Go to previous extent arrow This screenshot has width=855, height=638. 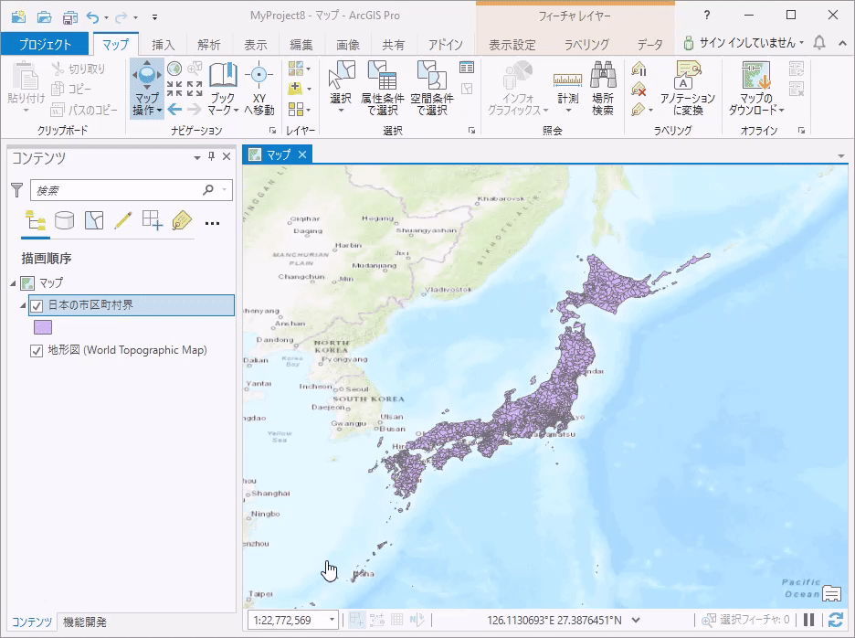[x=174, y=109]
